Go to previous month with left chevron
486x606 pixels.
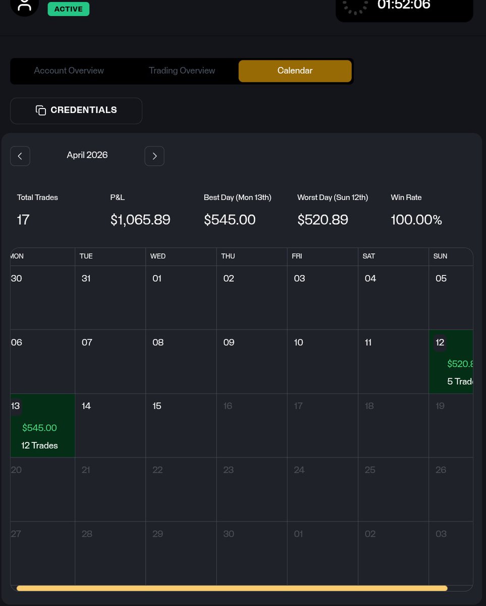(x=20, y=156)
